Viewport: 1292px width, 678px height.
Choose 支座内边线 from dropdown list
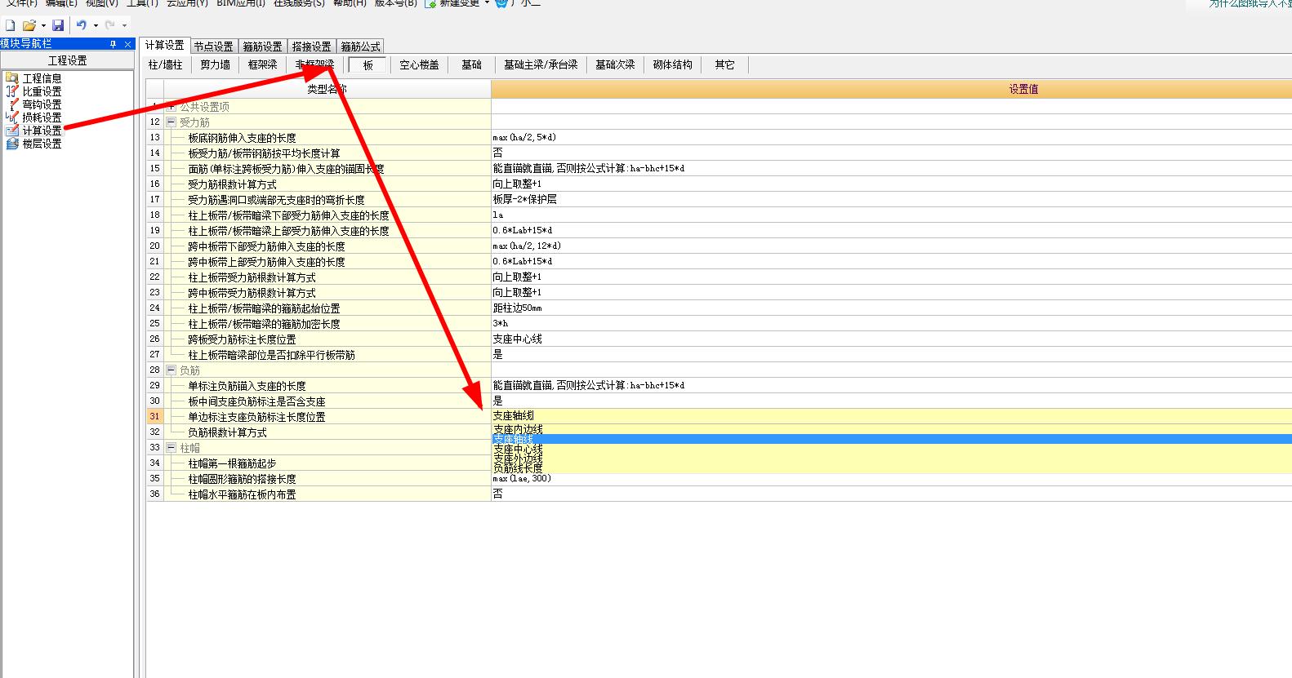pyautogui.click(x=892, y=429)
